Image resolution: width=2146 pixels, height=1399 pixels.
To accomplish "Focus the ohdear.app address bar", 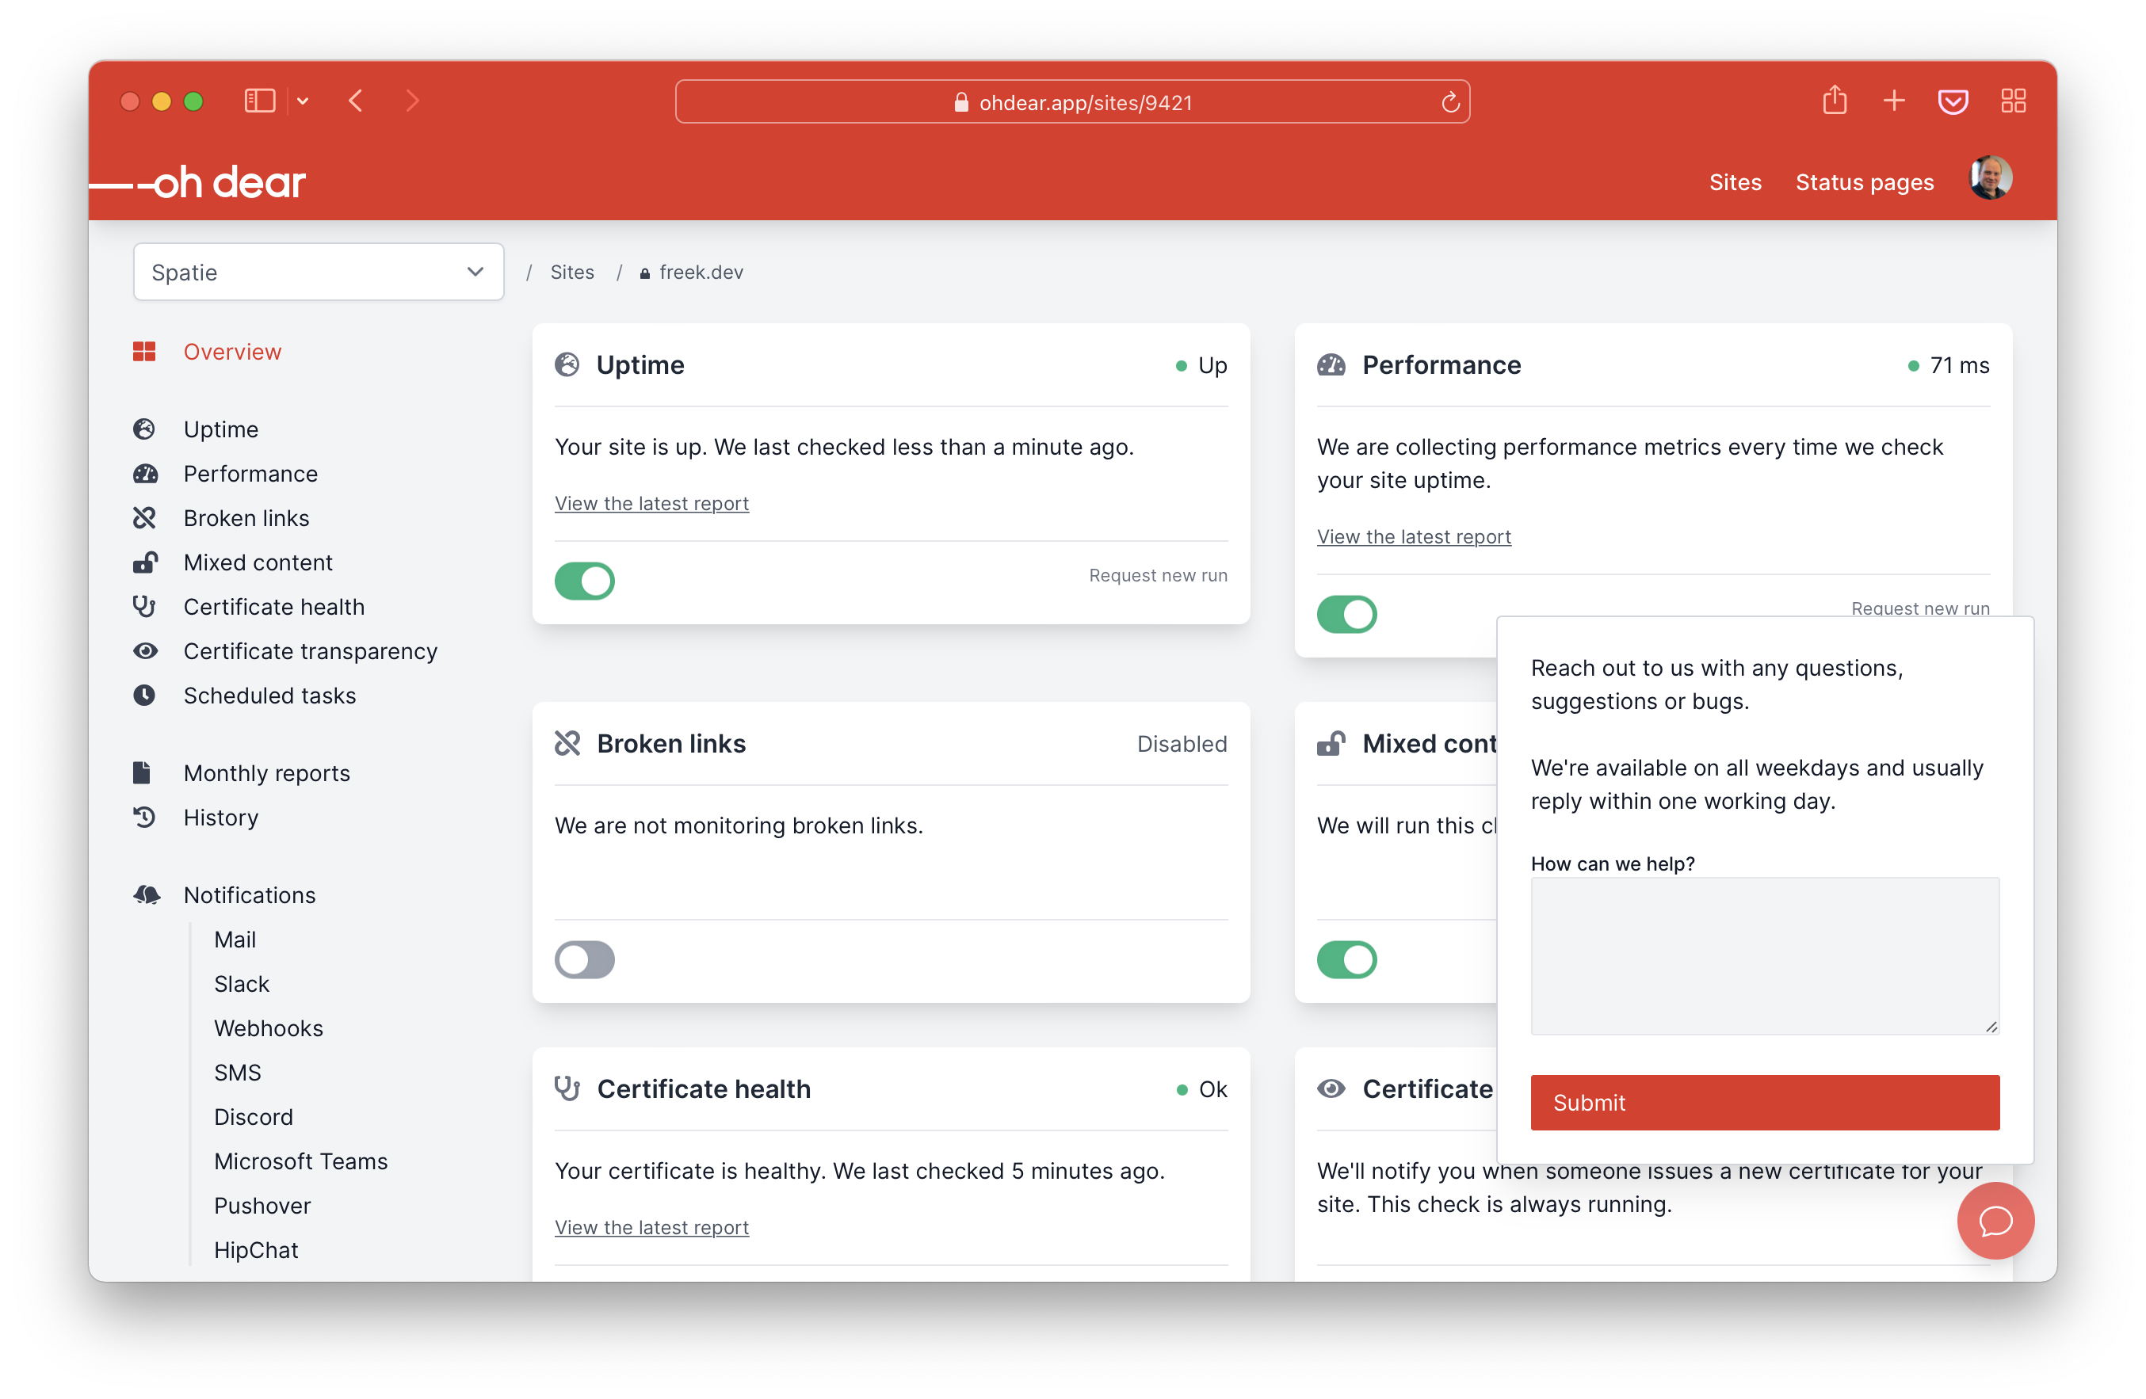I will coord(1072,102).
